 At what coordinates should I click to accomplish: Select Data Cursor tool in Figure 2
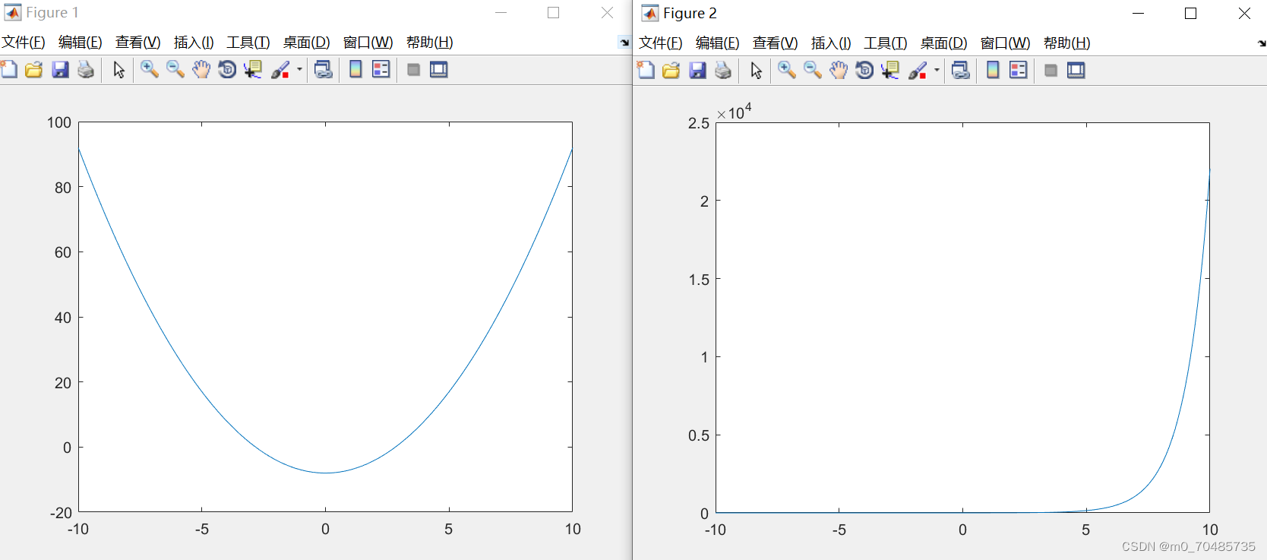point(889,71)
